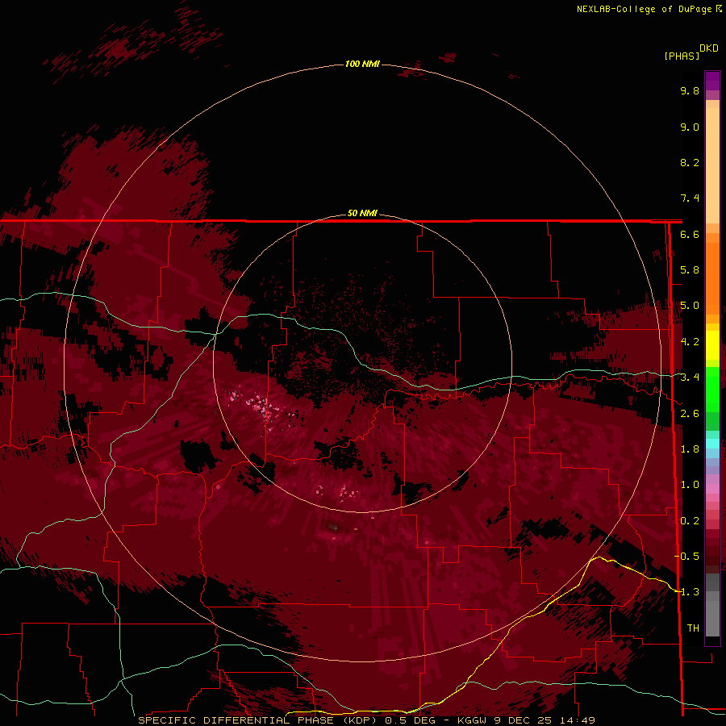Click the [PHAS] legend heading
The width and height of the screenshot is (726, 726).
tap(682, 56)
